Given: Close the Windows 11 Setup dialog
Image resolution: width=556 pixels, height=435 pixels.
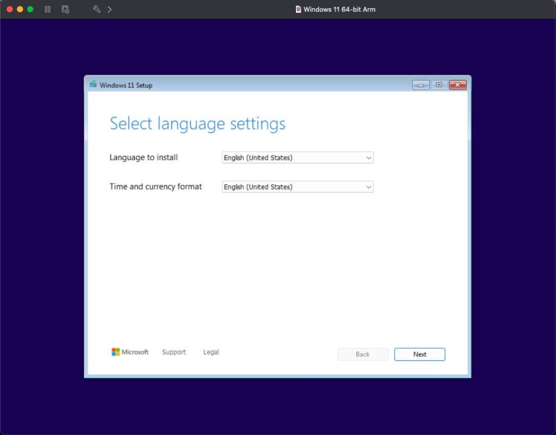Looking at the screenshot, I should 458,85.
